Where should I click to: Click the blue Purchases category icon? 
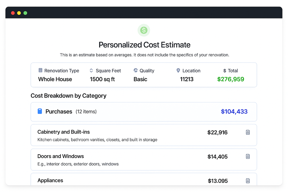coord(40,111)
